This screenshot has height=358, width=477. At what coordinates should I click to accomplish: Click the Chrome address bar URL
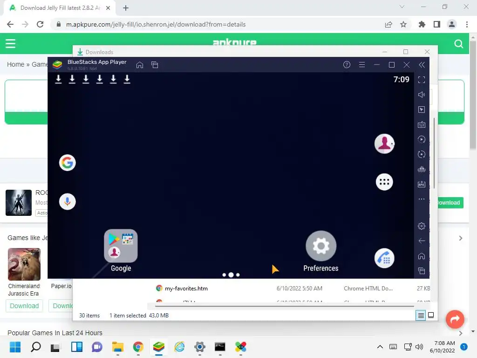click(x=156, y=24)
